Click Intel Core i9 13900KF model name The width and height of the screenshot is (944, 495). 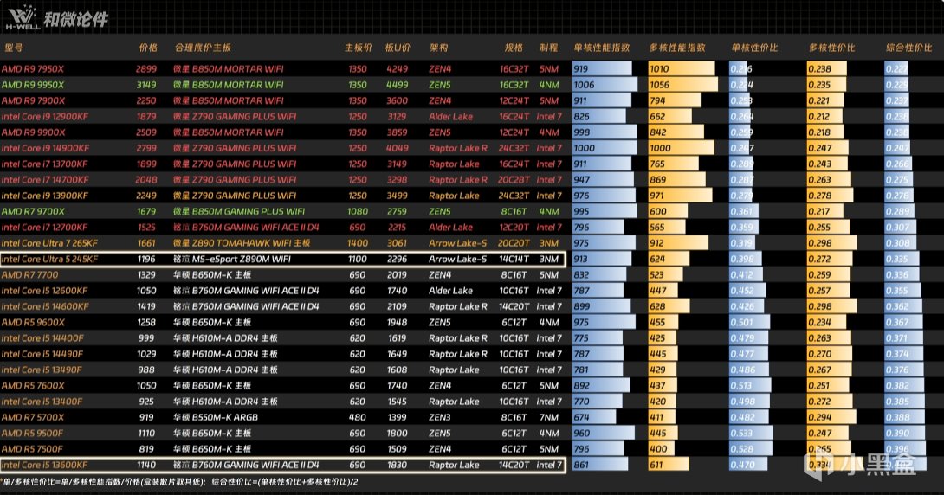[x=44, y=196]
